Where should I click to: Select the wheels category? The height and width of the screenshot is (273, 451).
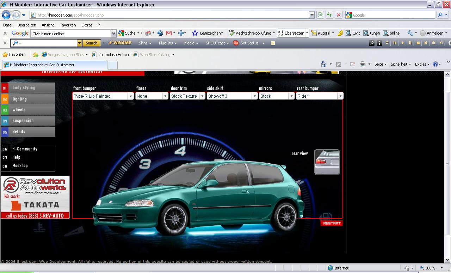pyautogui.click(x=28, y=110)
